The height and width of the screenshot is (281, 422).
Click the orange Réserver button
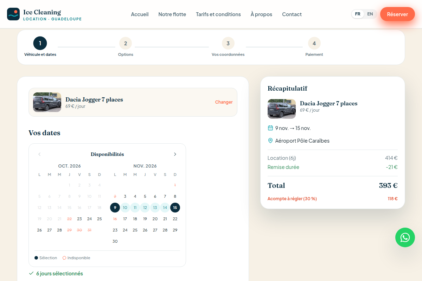click(x=397, y=14)
